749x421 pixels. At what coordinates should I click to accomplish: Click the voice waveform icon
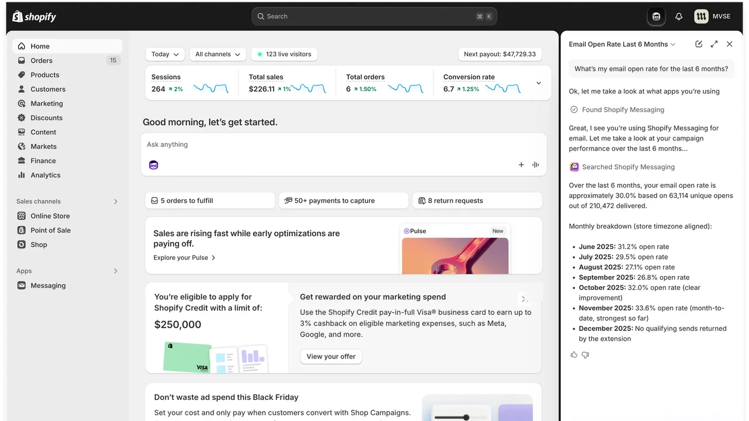(x=535, y=165)
